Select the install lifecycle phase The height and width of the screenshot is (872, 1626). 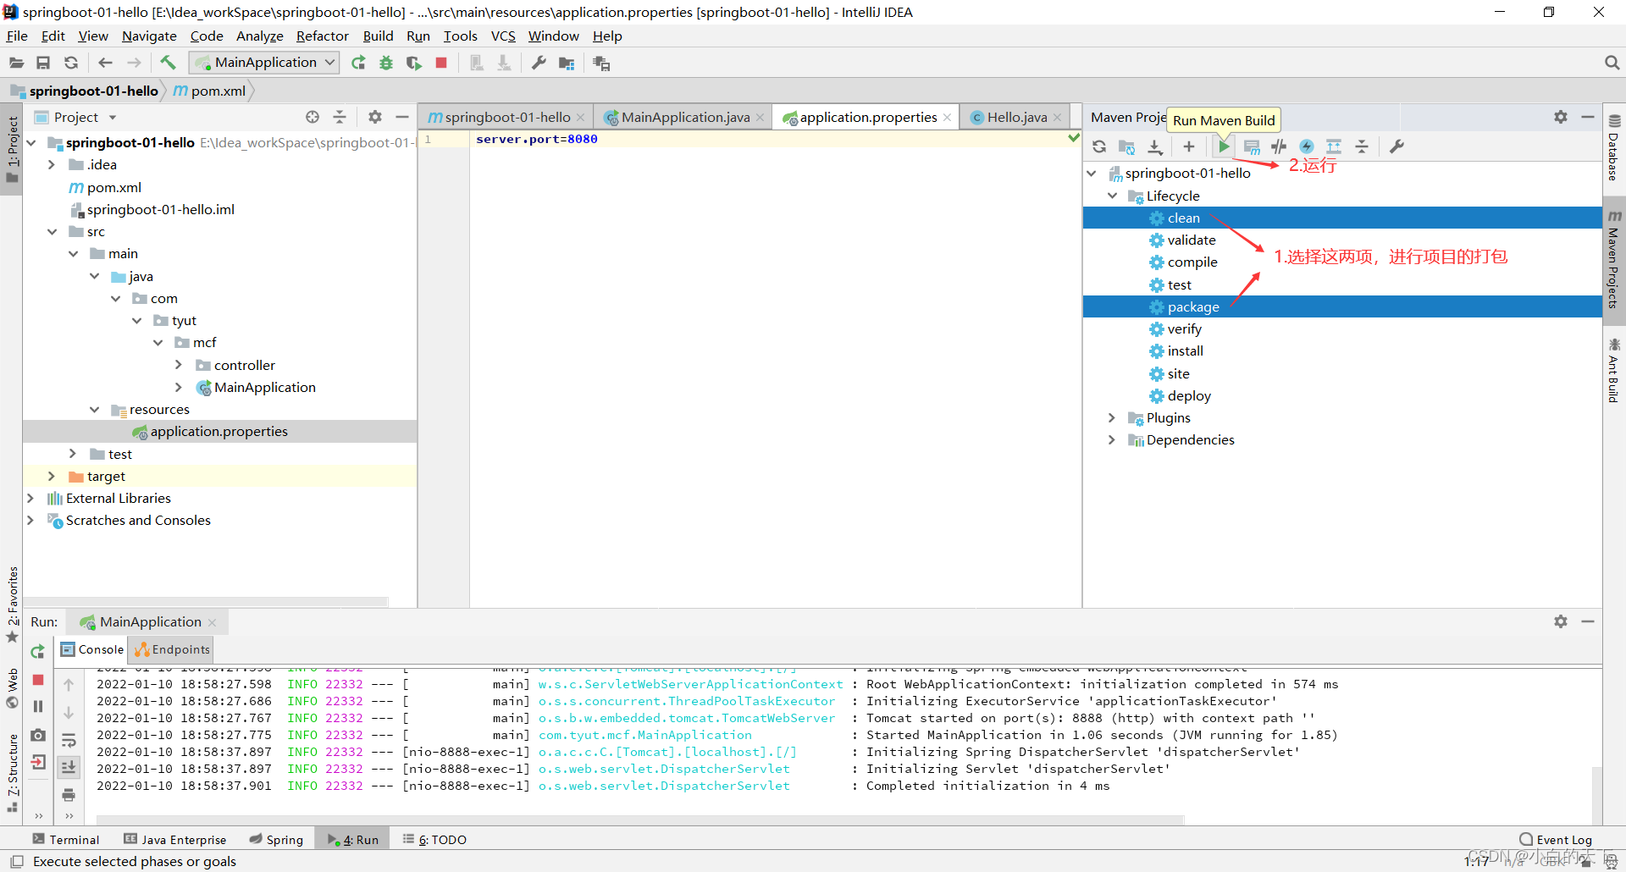pyautogui.click(x=1185, y=351)
